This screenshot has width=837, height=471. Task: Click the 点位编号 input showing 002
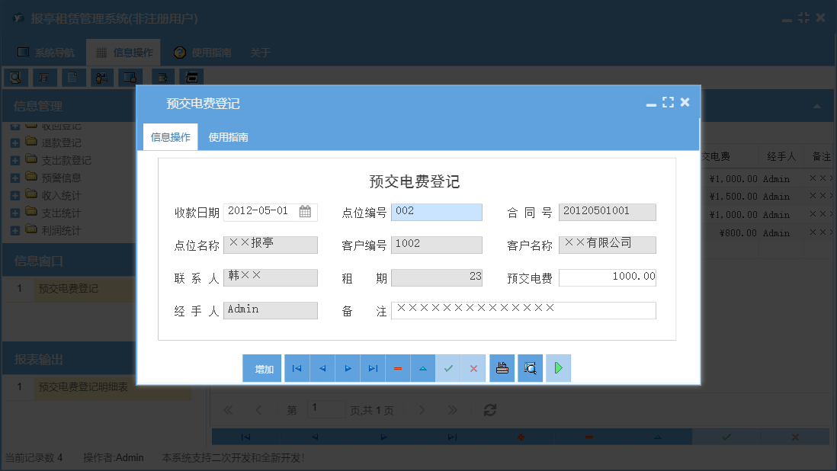click(436, 211)
